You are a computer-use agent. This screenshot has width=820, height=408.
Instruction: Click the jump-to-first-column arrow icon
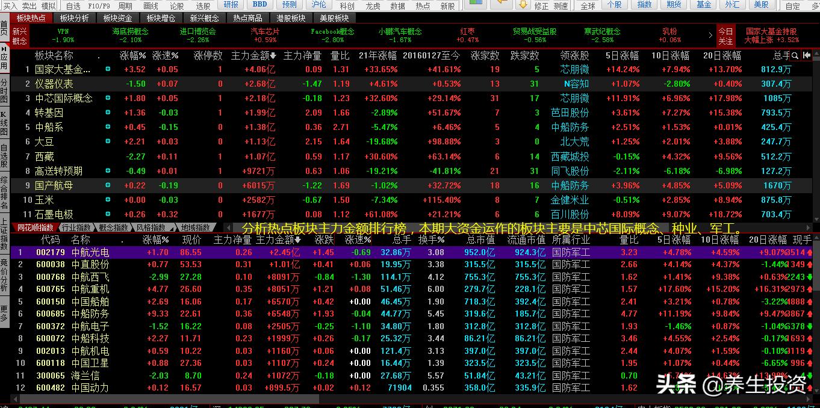(x=807, y=55)
